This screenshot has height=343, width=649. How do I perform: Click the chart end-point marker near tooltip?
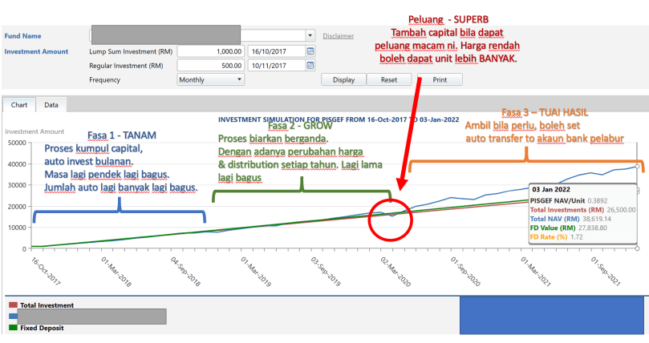pos(636,167)
